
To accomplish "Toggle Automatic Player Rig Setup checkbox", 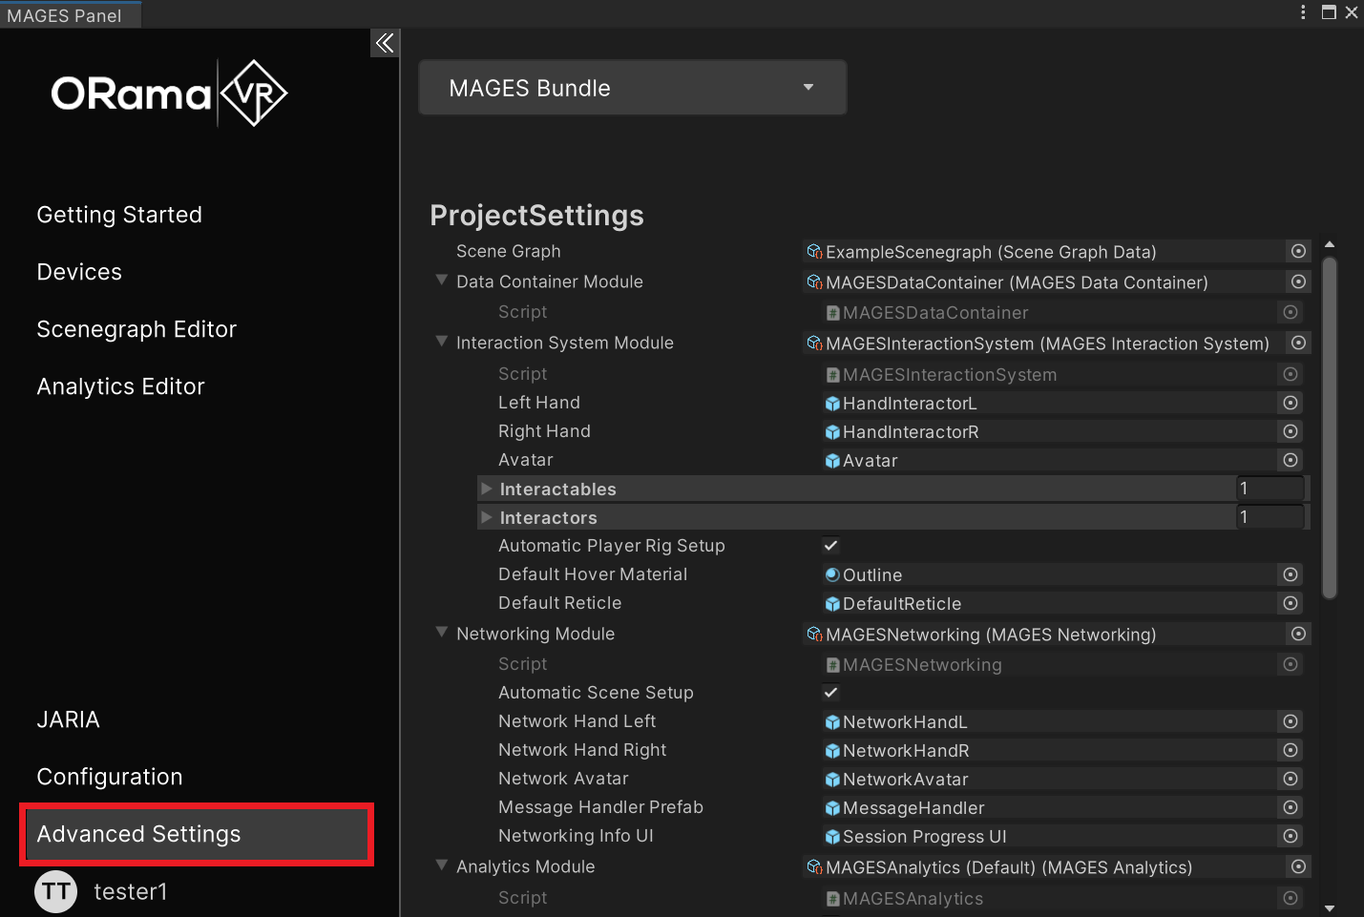I will click(x=830, y=546).
